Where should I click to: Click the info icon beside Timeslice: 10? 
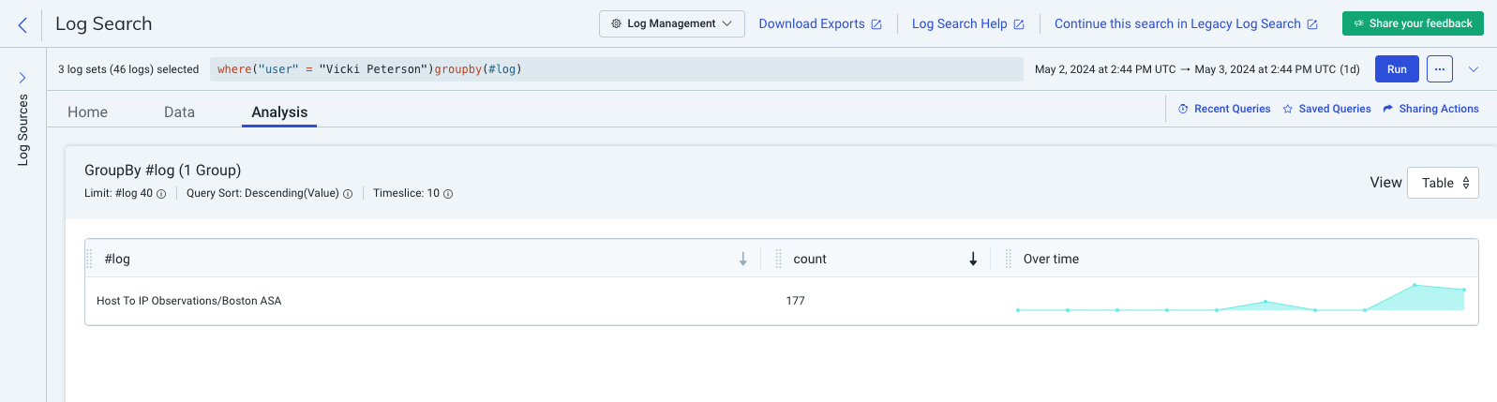(448, 194)
